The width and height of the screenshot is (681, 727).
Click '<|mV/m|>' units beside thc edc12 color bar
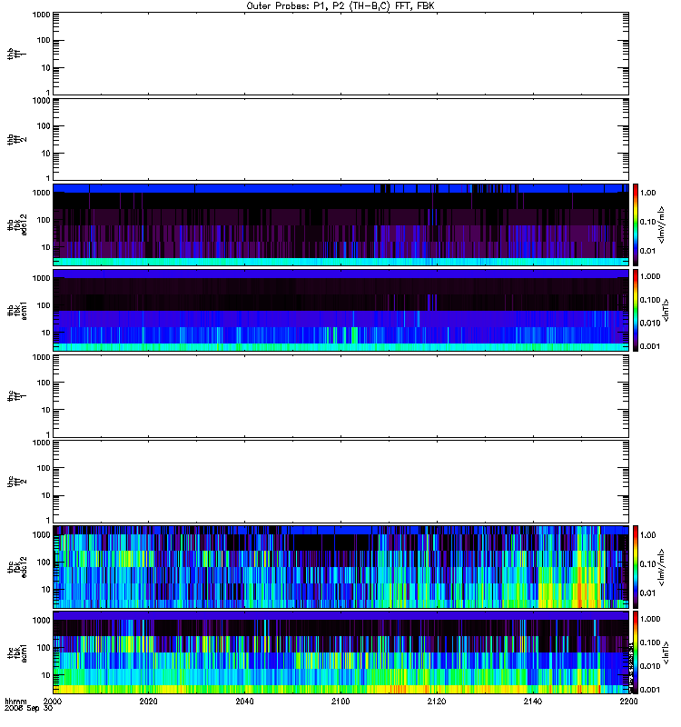[x=662, y=566]
